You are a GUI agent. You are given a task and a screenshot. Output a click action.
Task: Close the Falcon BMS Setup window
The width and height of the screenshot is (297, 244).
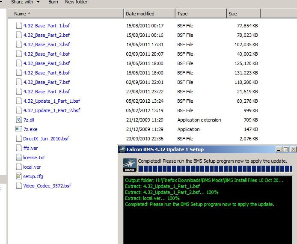click(x=294, y=149)
